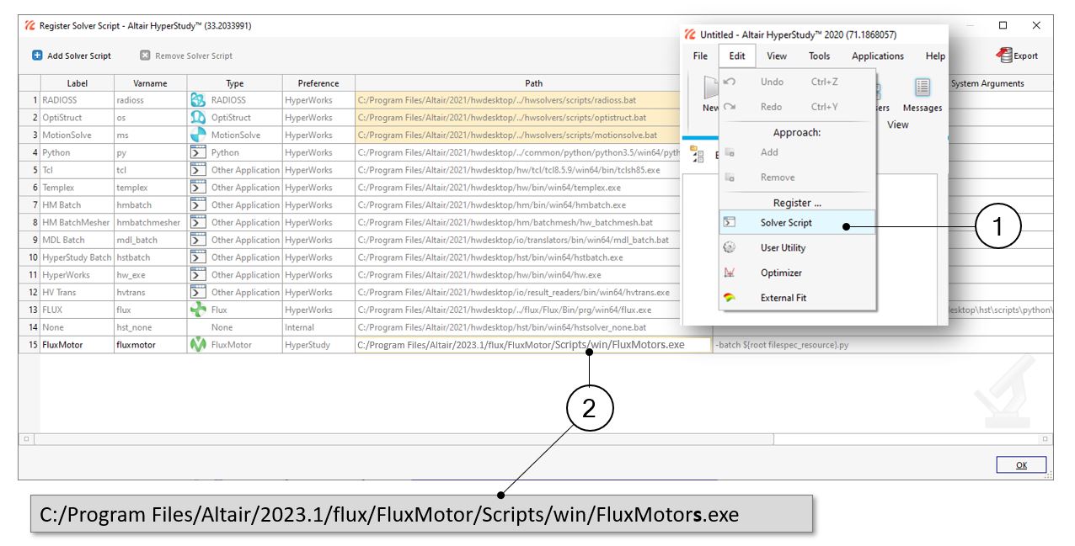Select the OptiStruct type icon in row 2

pyautogui.click(x=198, y=118)
